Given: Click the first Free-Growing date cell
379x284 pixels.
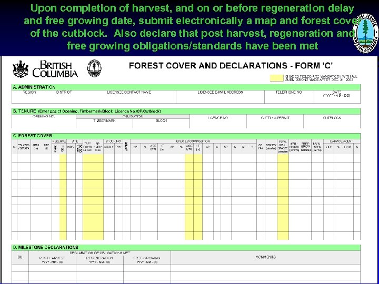Looking at the screenshot, I should click(147, 268).
